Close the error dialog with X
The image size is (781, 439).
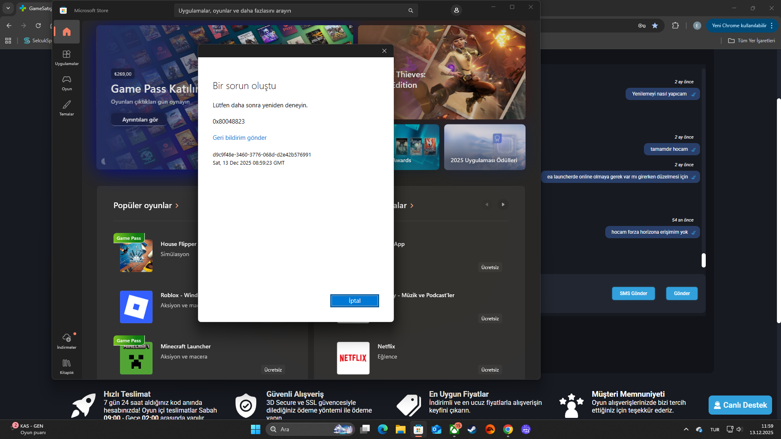384,51
